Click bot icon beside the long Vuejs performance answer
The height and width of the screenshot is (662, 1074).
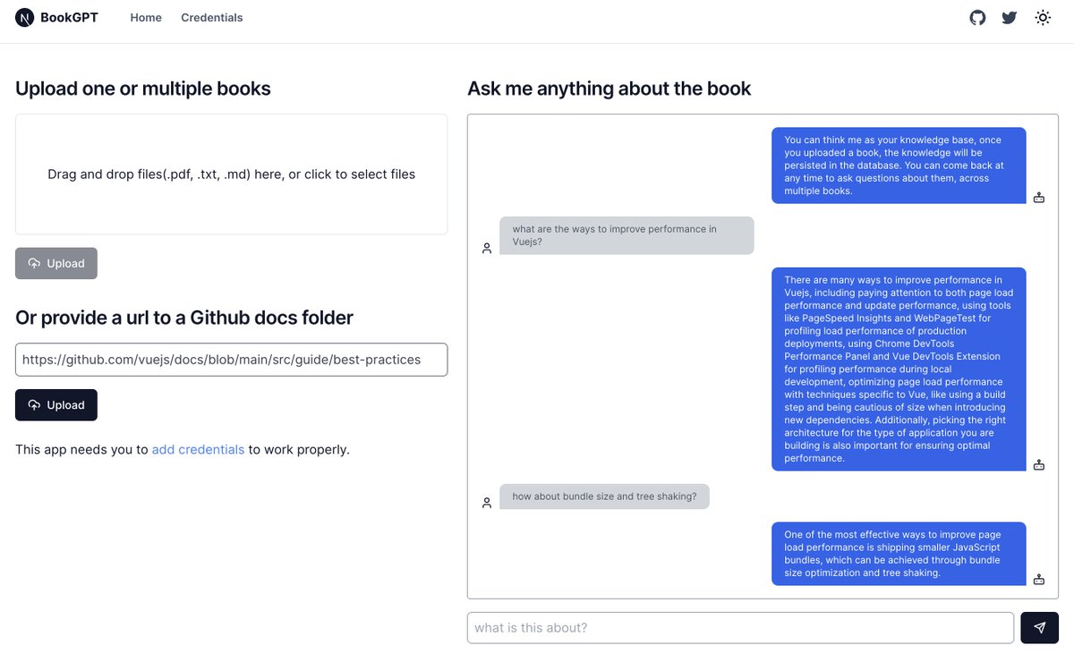coord(1039,464)
